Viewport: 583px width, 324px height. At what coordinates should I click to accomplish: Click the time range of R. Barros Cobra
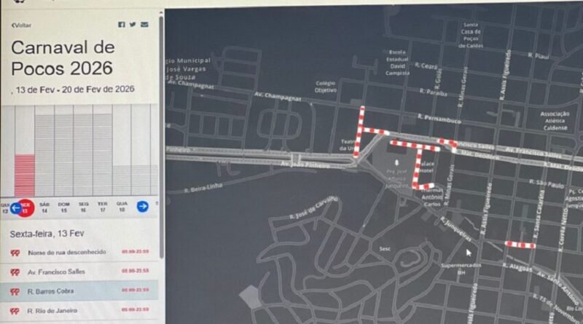pyautogui.click(x=136, y=290)
